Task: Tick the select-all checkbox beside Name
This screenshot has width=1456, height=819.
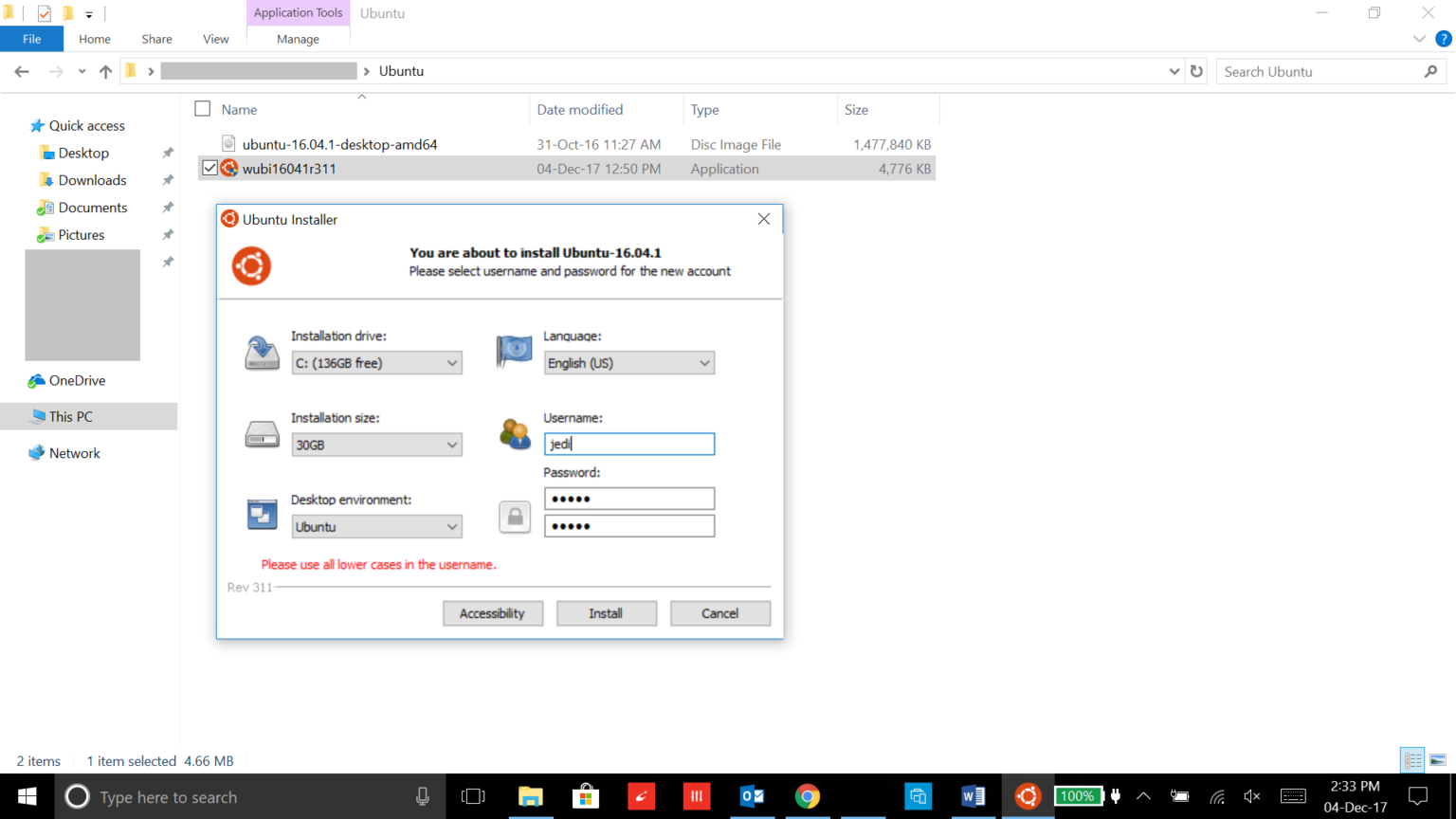Action: tap(202, 109)
